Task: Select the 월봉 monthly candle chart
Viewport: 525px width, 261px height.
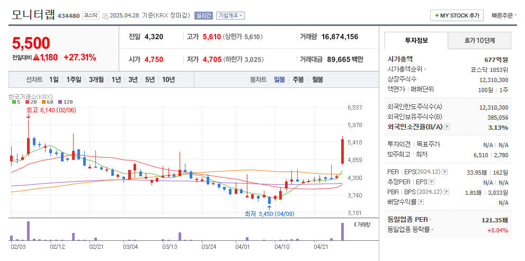Action: pos(318,79)
